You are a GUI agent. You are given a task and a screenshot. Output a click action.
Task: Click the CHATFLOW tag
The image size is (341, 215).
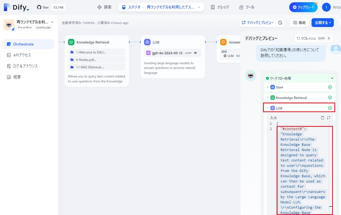(43, 28)
